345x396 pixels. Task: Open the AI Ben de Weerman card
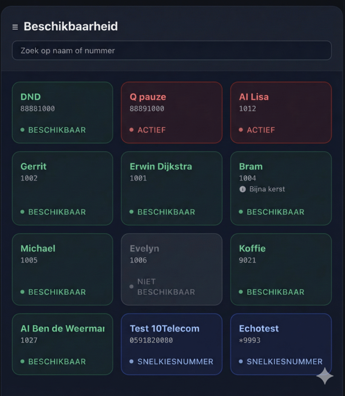pyautogui.click(x=62, y=344)
